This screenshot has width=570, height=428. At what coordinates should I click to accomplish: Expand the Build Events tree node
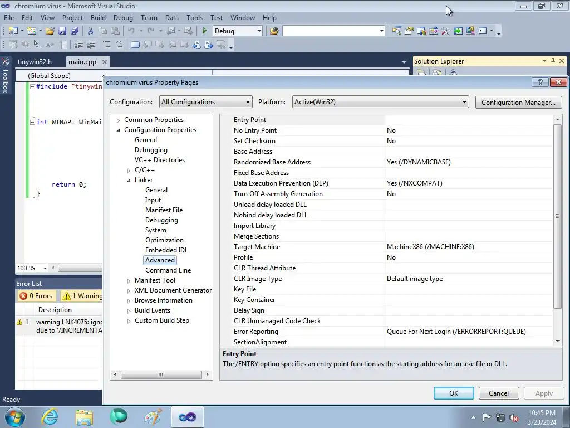(x=129, y=311)
